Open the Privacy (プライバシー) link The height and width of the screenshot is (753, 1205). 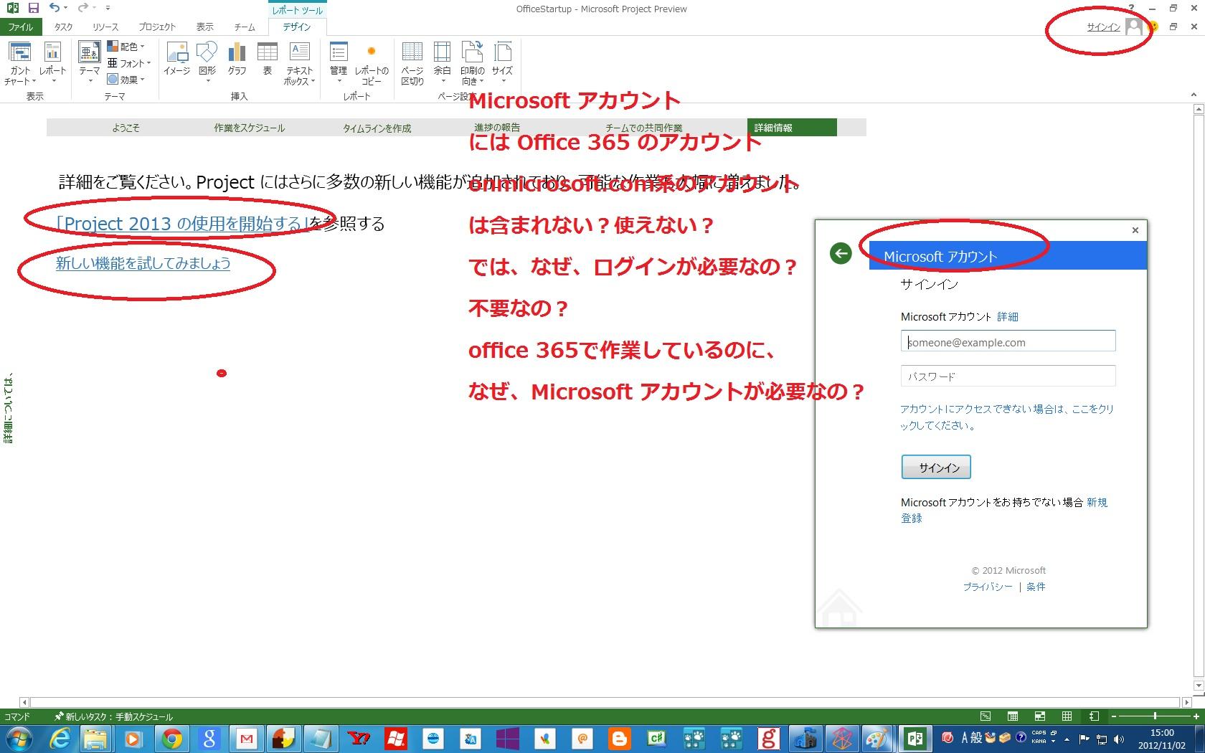pyautogui.click(x=988, y=587)
